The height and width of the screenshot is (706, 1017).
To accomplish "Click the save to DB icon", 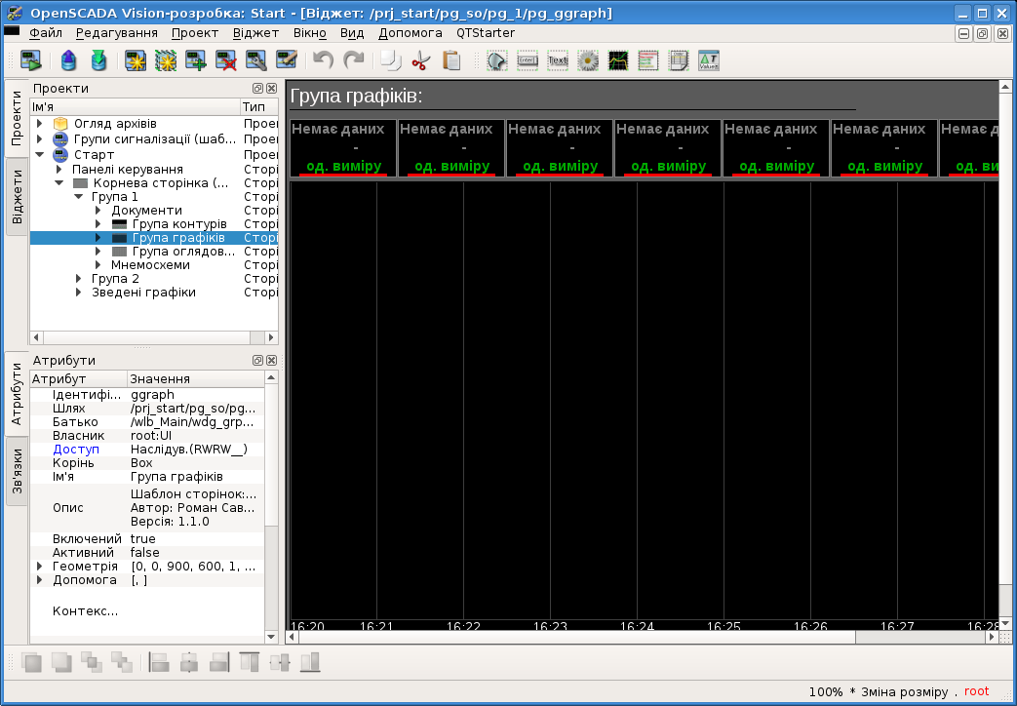I will pyautogui.click(x=98, y=60).
